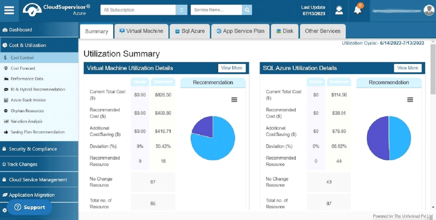The width and height of the screenshot is (436, 220).
Task: Select the Summary tab
Action: click(x=97, y=31)
